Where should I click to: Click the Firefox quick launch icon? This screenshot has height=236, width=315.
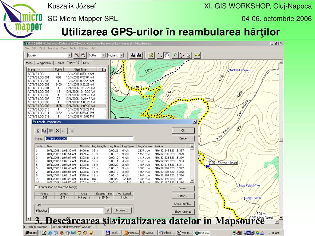[62, 233]
